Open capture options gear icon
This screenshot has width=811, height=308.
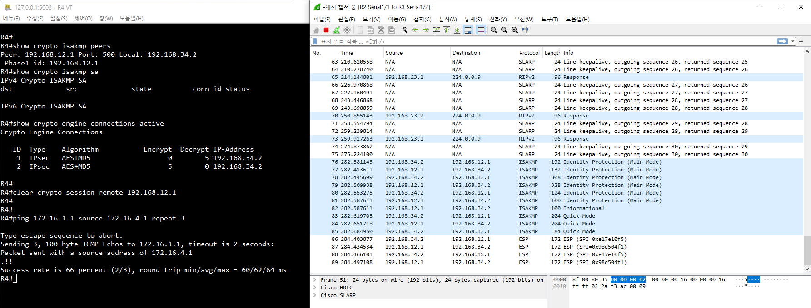pos(347,30)
